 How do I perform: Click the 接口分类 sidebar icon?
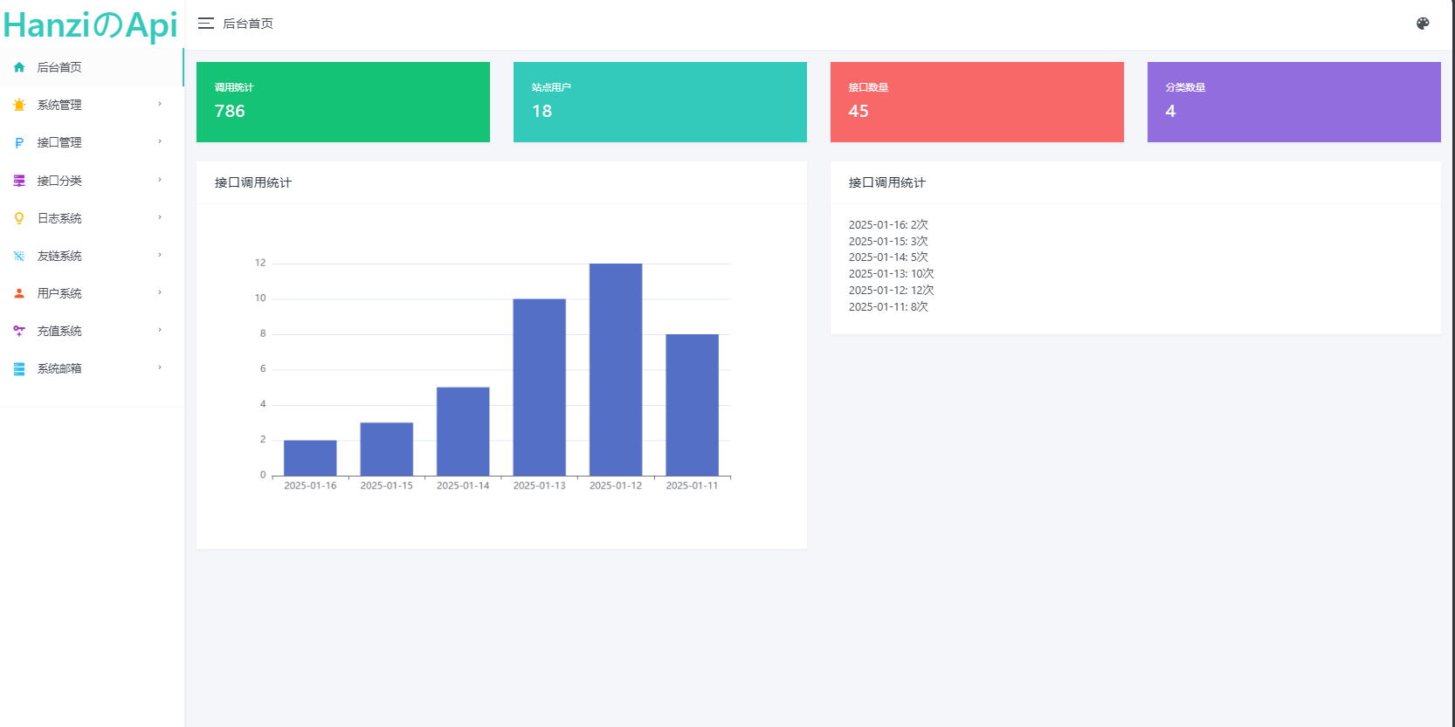pyautogui.click(x=19, y=181)
